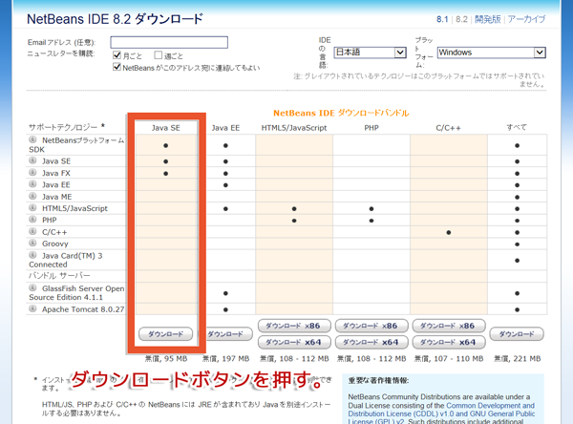The height and width of the screenshot is (424, 573).
Task: Click info icon beside Java FX row
Action: [32, 173]
